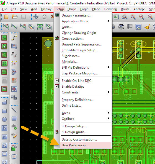This screenshot has height=164, width=155.
Task: Select the Move tool with four arrows
Action: point(36,17)
